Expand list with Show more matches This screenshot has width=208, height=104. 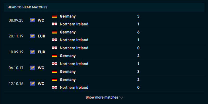click(102, 97)
